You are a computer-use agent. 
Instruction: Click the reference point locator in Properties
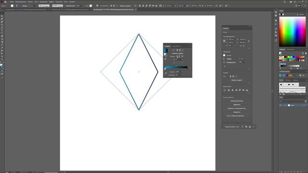click(224, 41)
